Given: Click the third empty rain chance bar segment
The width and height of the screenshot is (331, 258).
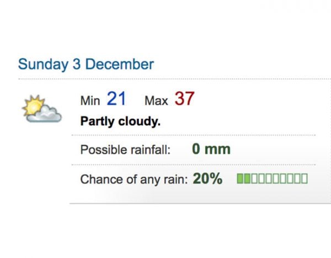Looking at the screenshot, I should [x=269, y=179].
